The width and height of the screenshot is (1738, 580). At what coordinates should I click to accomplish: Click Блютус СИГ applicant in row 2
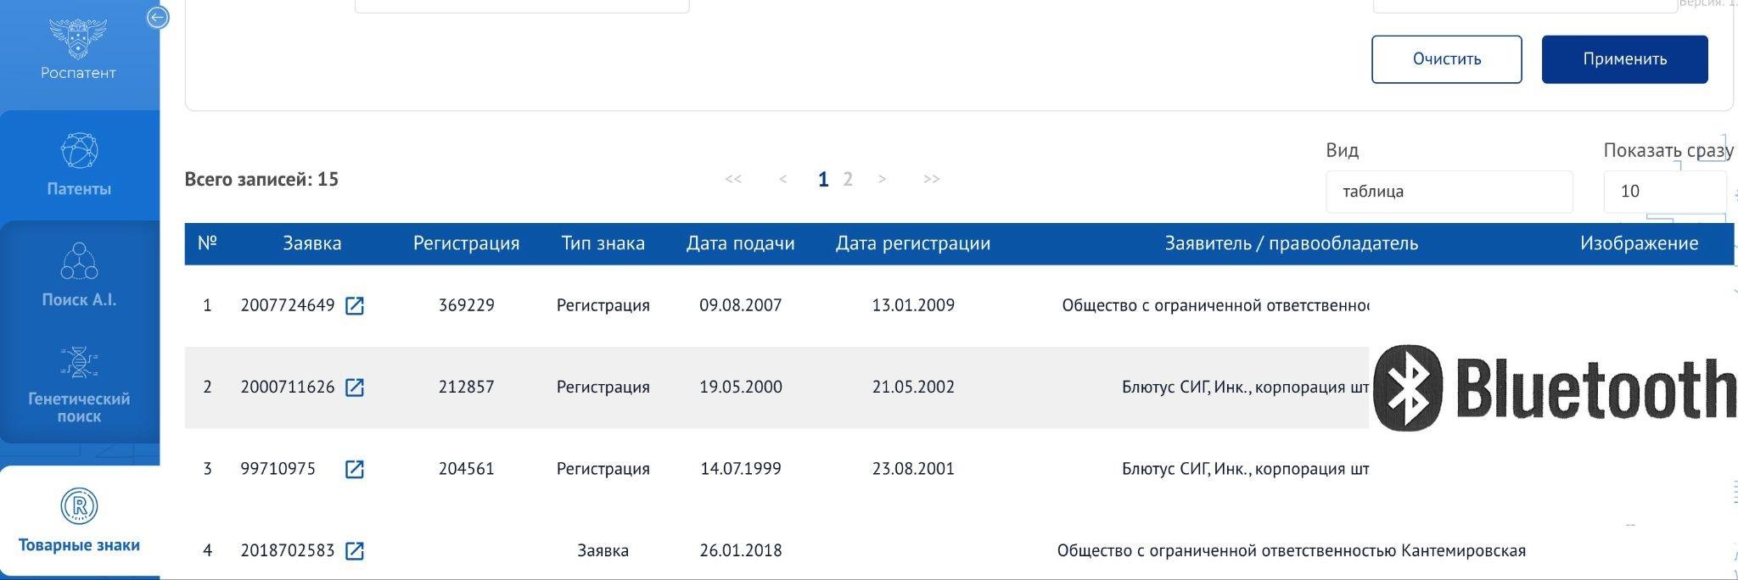click(1245, 388)
